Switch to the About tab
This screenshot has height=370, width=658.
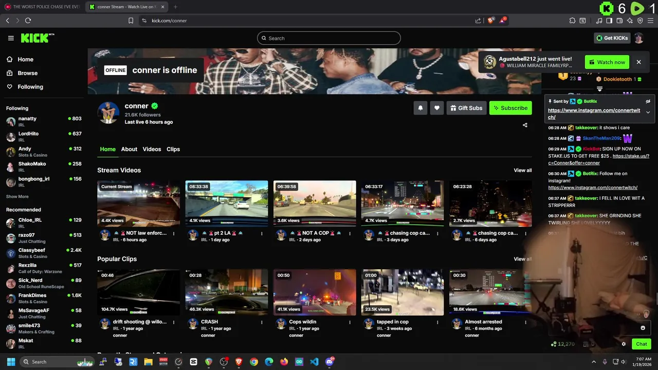[129, 149]
